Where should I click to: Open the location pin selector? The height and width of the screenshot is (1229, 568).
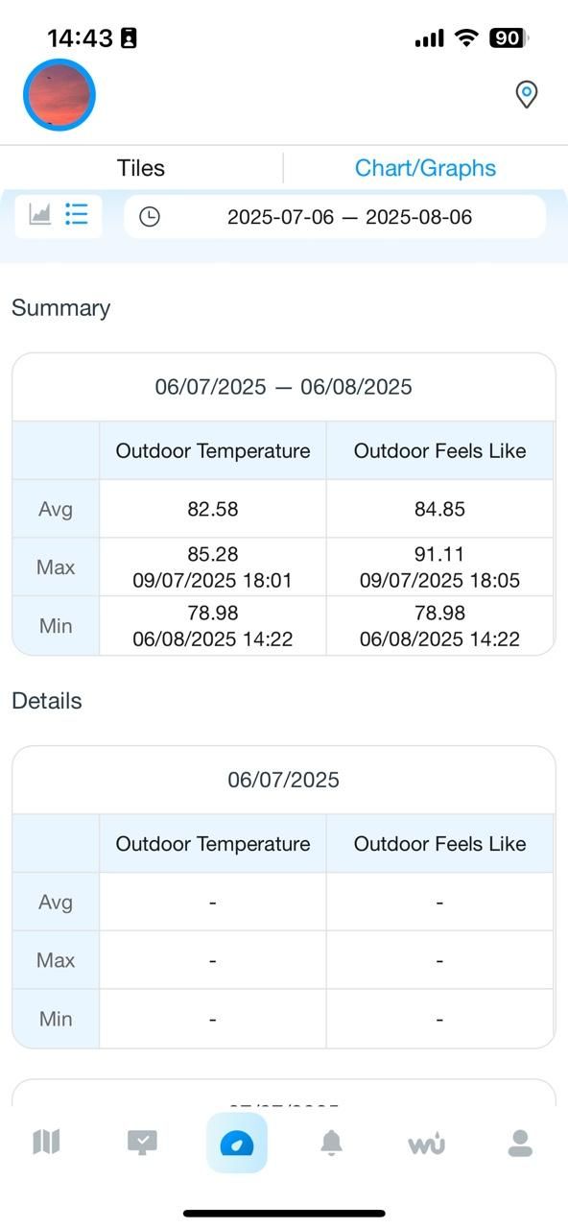527,95
